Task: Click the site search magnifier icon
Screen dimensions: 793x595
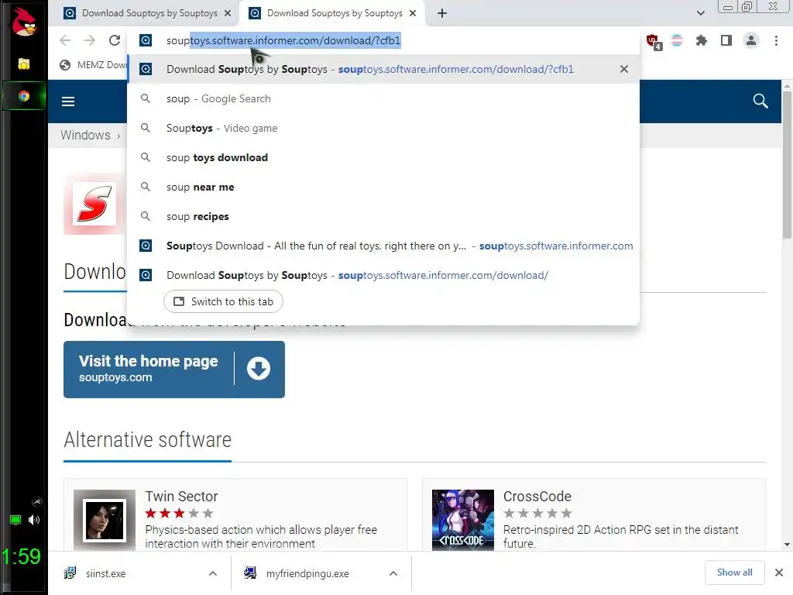Action: point(760,101)
